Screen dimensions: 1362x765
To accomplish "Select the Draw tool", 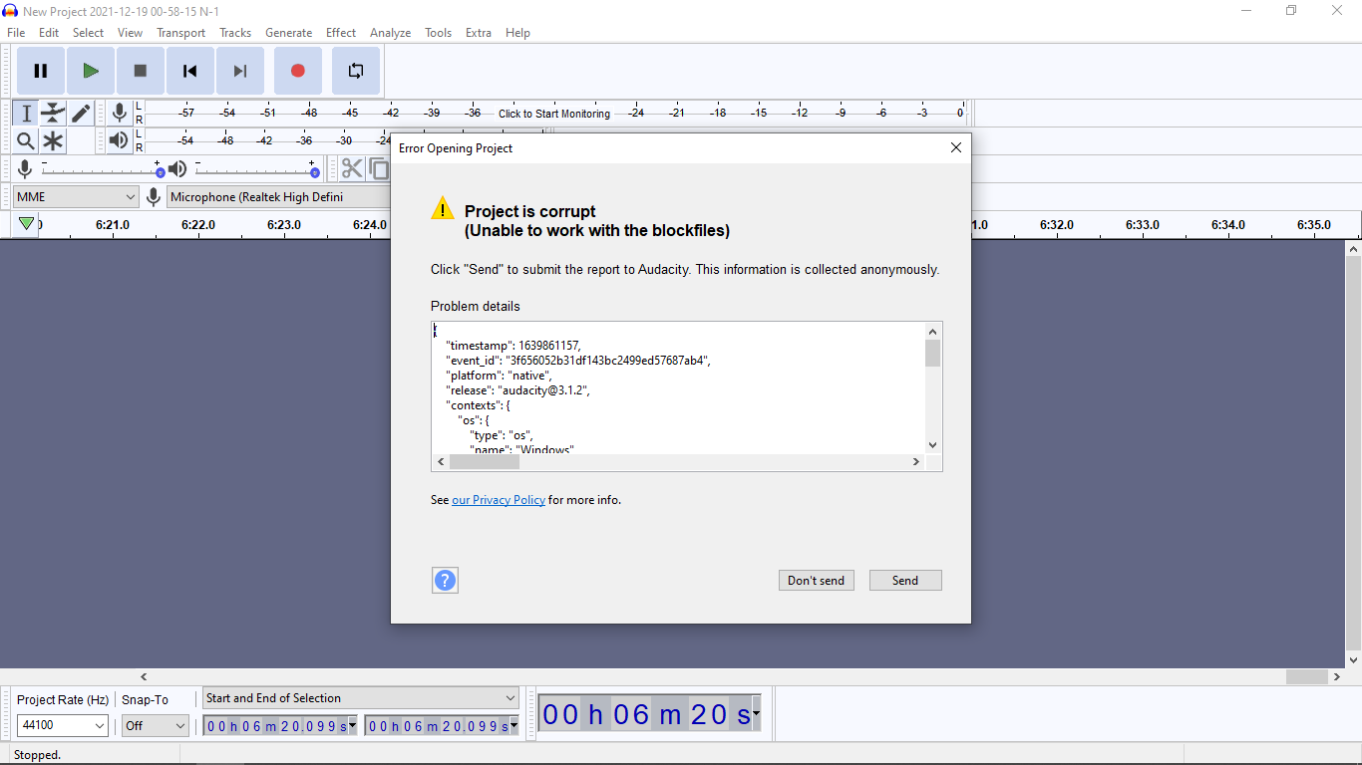I will pos(81,113).
